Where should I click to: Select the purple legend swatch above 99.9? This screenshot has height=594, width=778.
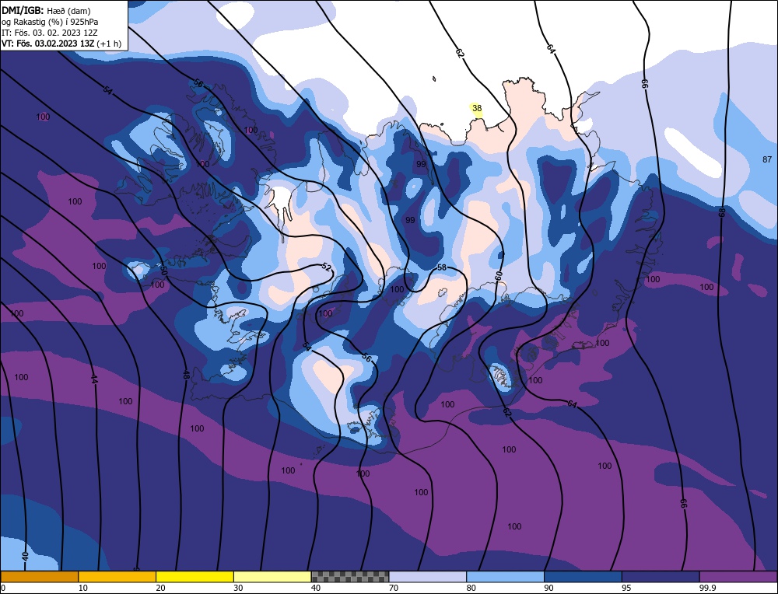point(738,577)
